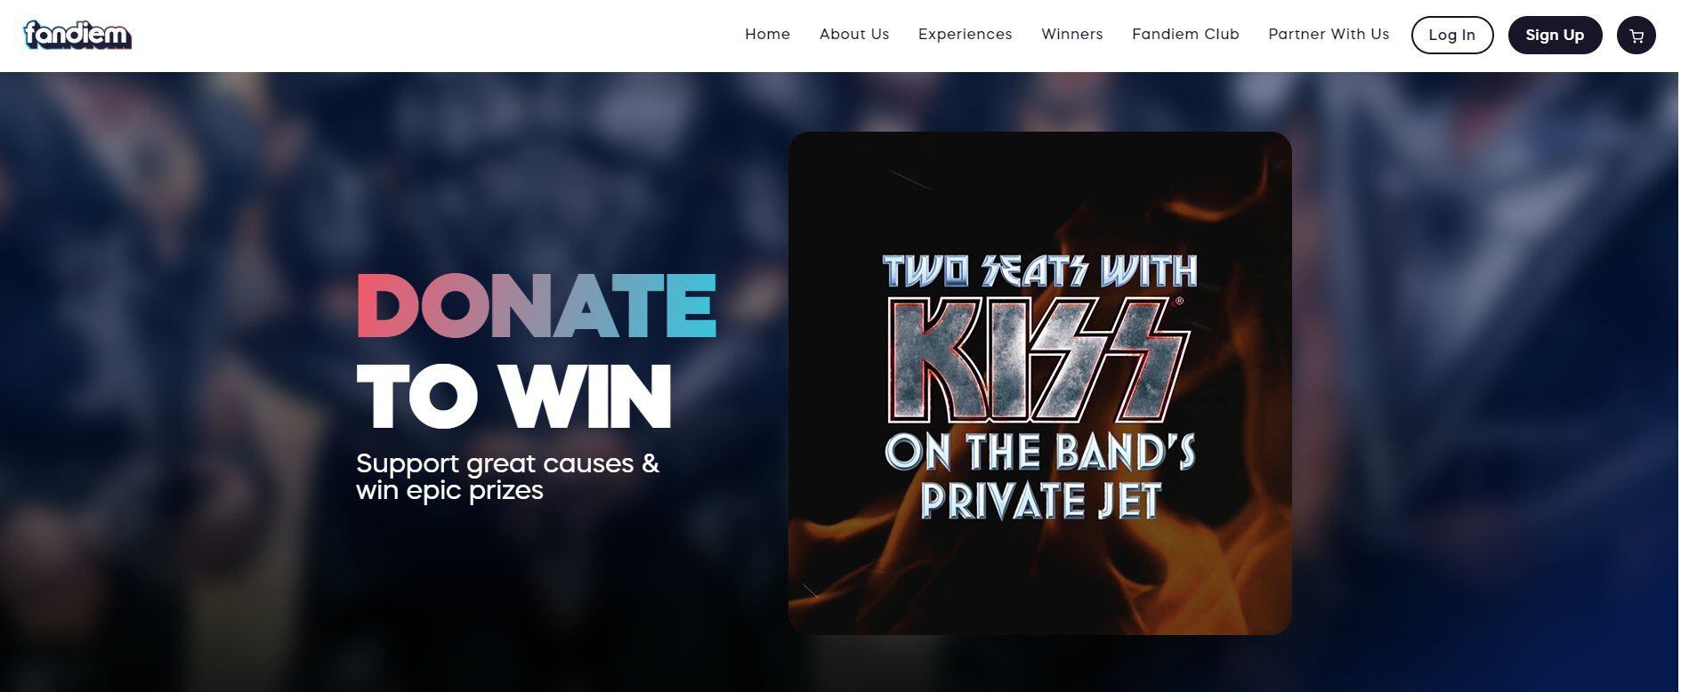Click the KISS band logo graphic
This screenshot has width=1681, height=692.
1037,359
